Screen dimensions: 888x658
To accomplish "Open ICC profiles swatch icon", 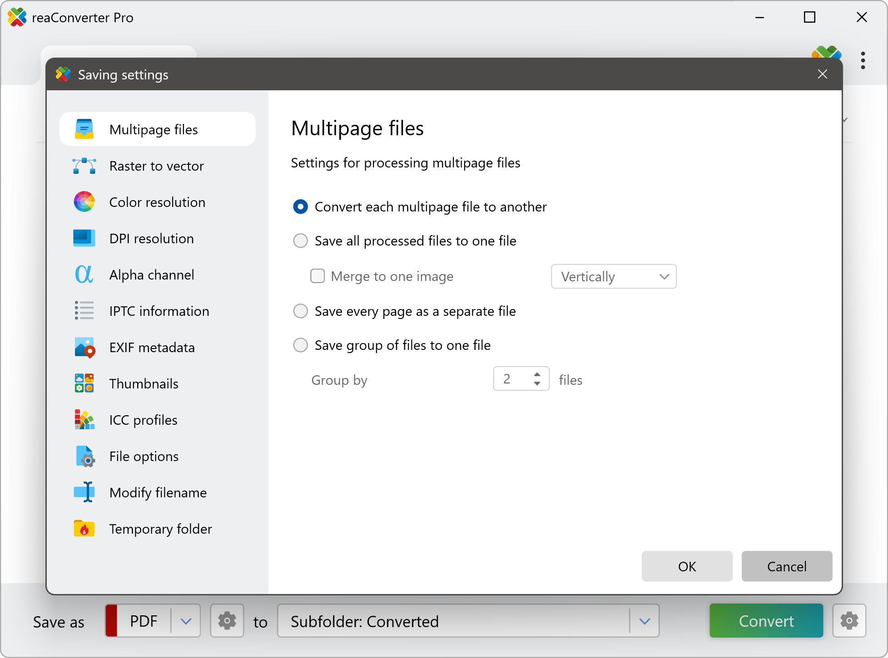I will [84, 420].
